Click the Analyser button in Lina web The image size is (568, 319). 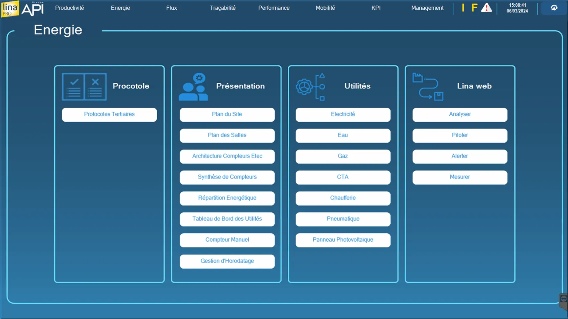pos(460,114)
